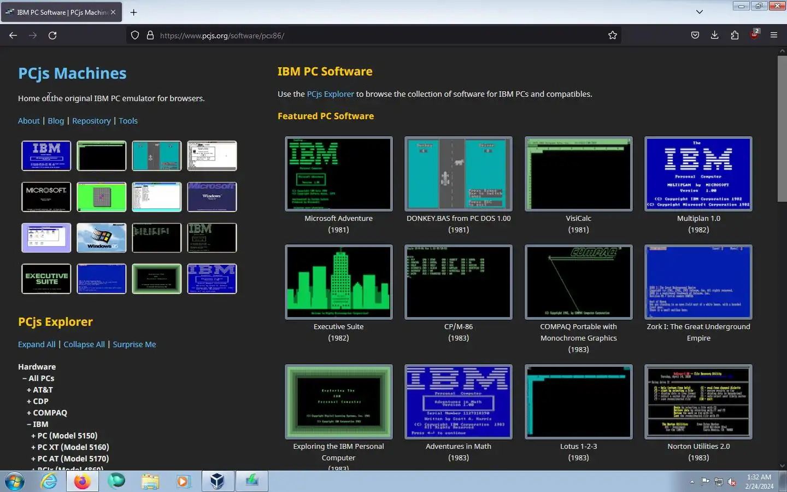Open Exploring the IBM Personal Computer thumbnail
787x492 pixels.
click(339, 402)
